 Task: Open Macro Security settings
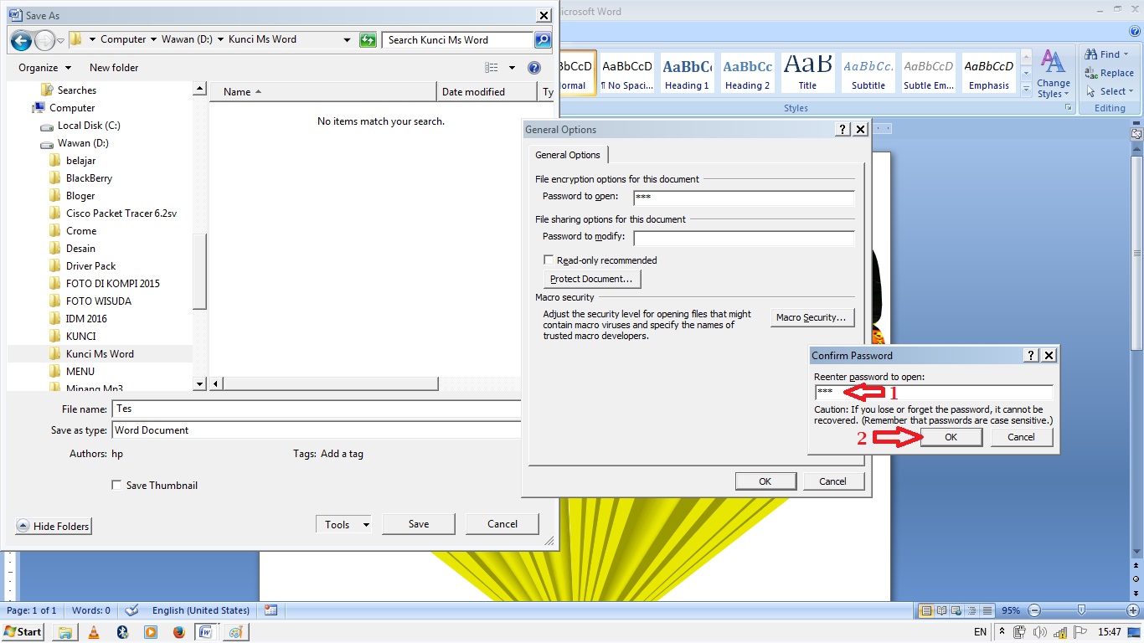pos(812,316)
